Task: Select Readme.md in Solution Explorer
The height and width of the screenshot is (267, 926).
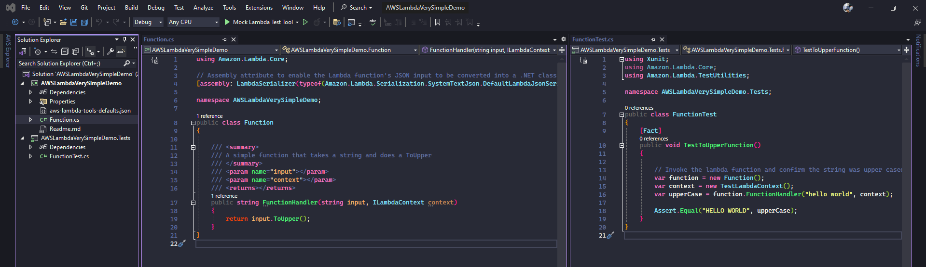Action: click(65, 129)
